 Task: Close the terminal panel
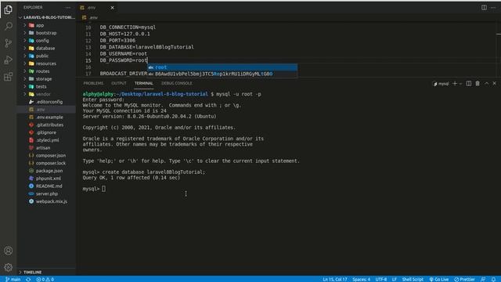coord(494,84)
